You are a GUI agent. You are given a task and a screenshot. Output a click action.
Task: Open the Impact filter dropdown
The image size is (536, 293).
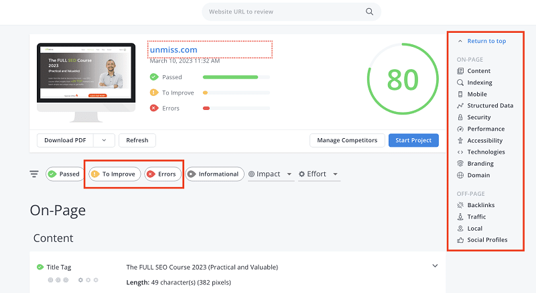pyautogui.click(x=271, y=174)
